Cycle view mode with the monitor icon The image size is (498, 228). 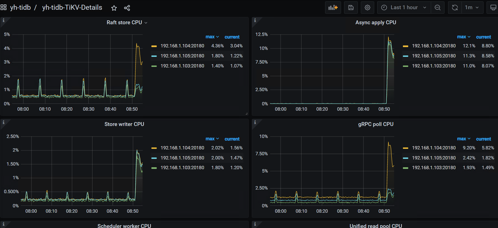pyautogui.click(x=493, y=8)
